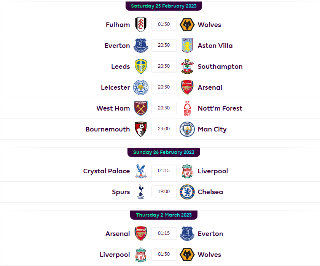Click the Thursday 2 March 2023 banner
320x266 pixels.
164,215
